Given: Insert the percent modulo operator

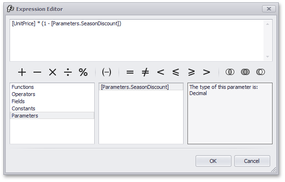Looking at the screenshot, I should [83, 72].
